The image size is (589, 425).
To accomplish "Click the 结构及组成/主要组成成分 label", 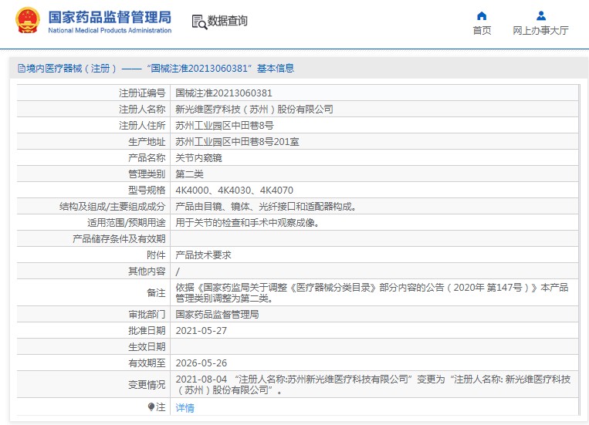I will pos(112,206).
